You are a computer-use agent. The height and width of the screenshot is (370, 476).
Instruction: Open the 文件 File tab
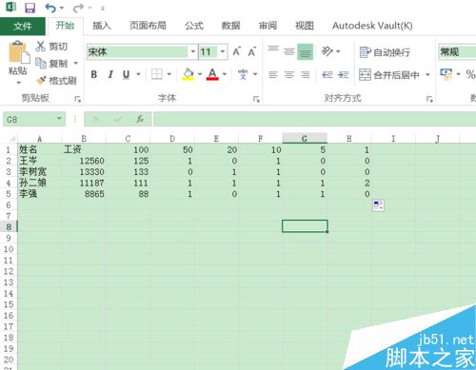click(x=23, y=26)
